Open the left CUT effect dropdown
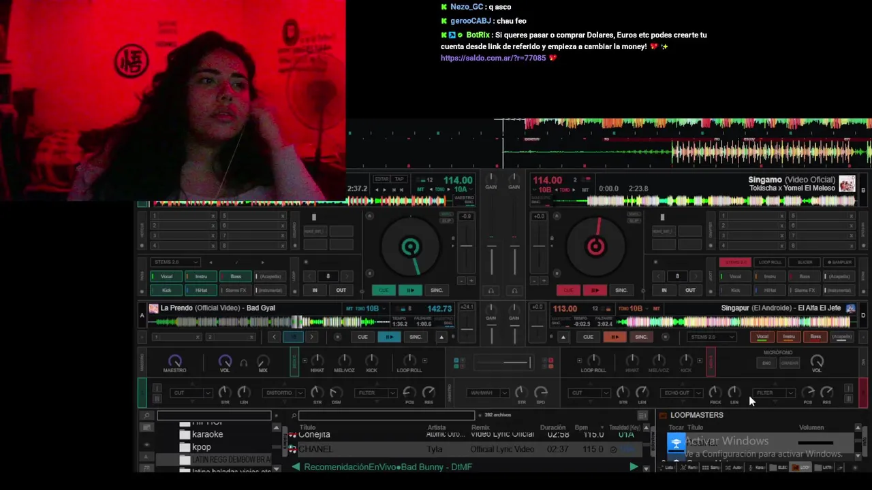The width and height of the screenshot is (872, 490). pos(191,393)
